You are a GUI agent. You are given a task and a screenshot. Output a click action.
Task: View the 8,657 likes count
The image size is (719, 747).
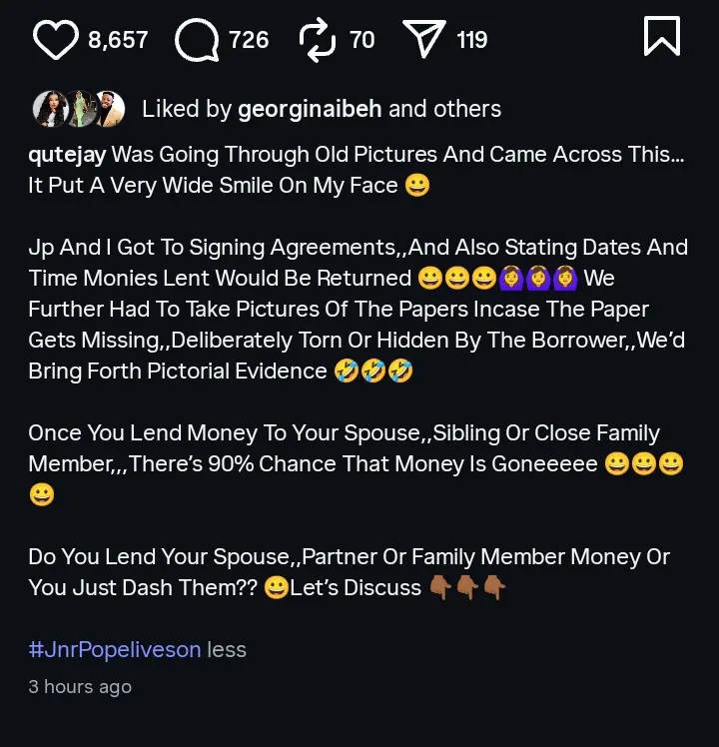click(x=118, y=40)
